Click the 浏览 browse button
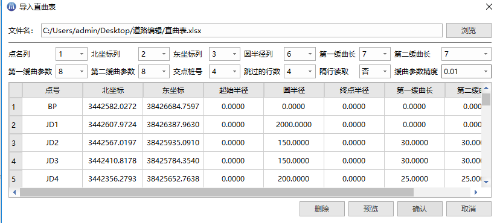This screenshot has height=223, width=497. coord(468,31)
